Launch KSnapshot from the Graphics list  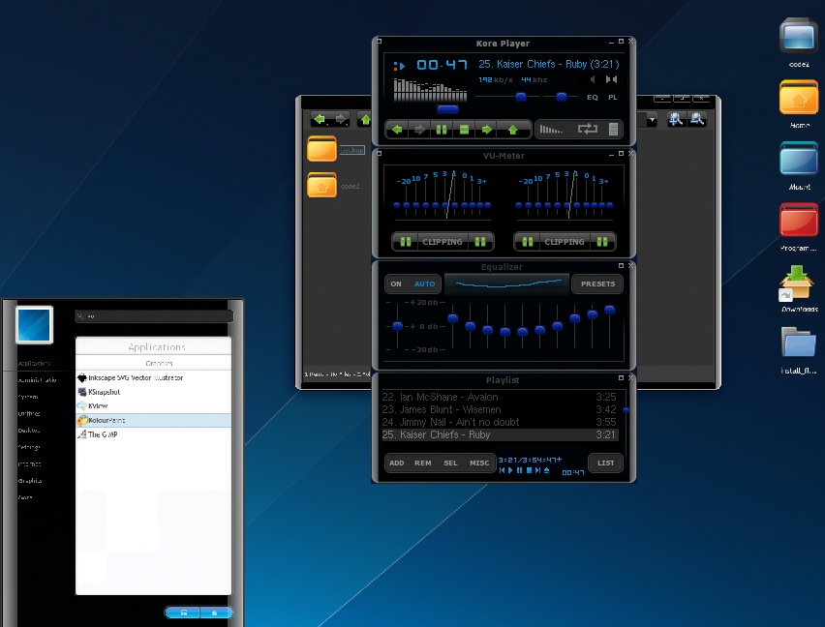[x=154, y=392]
